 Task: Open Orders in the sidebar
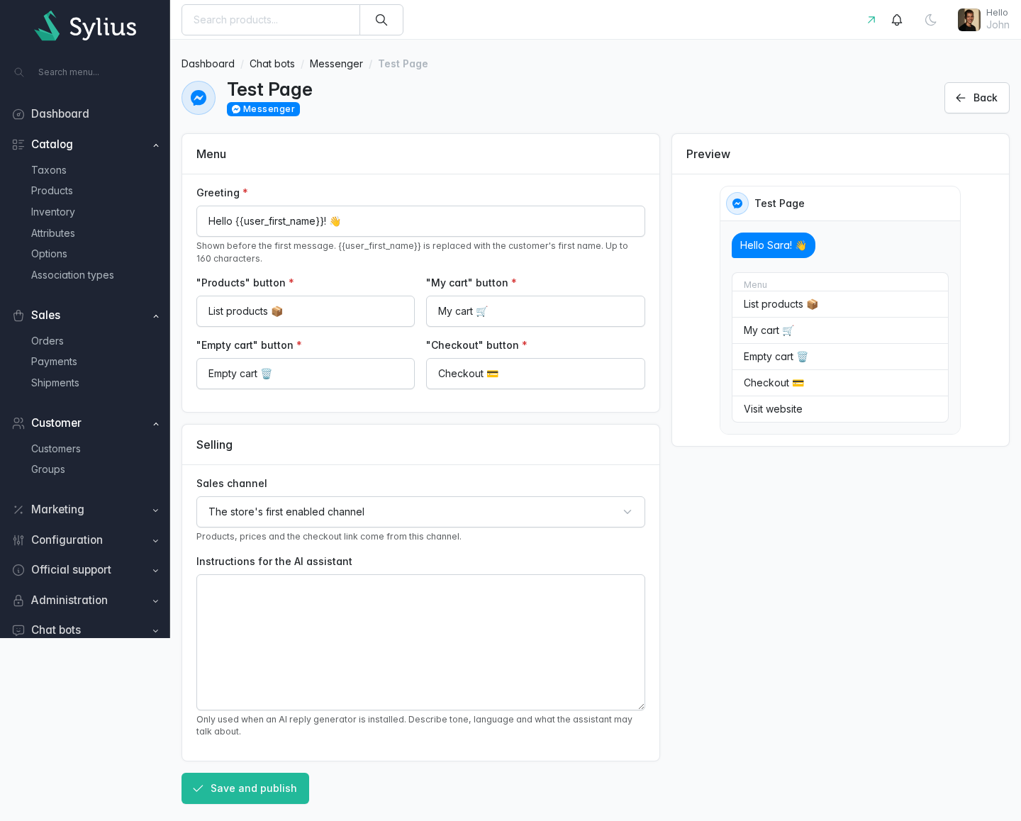(x=48, y=341)
